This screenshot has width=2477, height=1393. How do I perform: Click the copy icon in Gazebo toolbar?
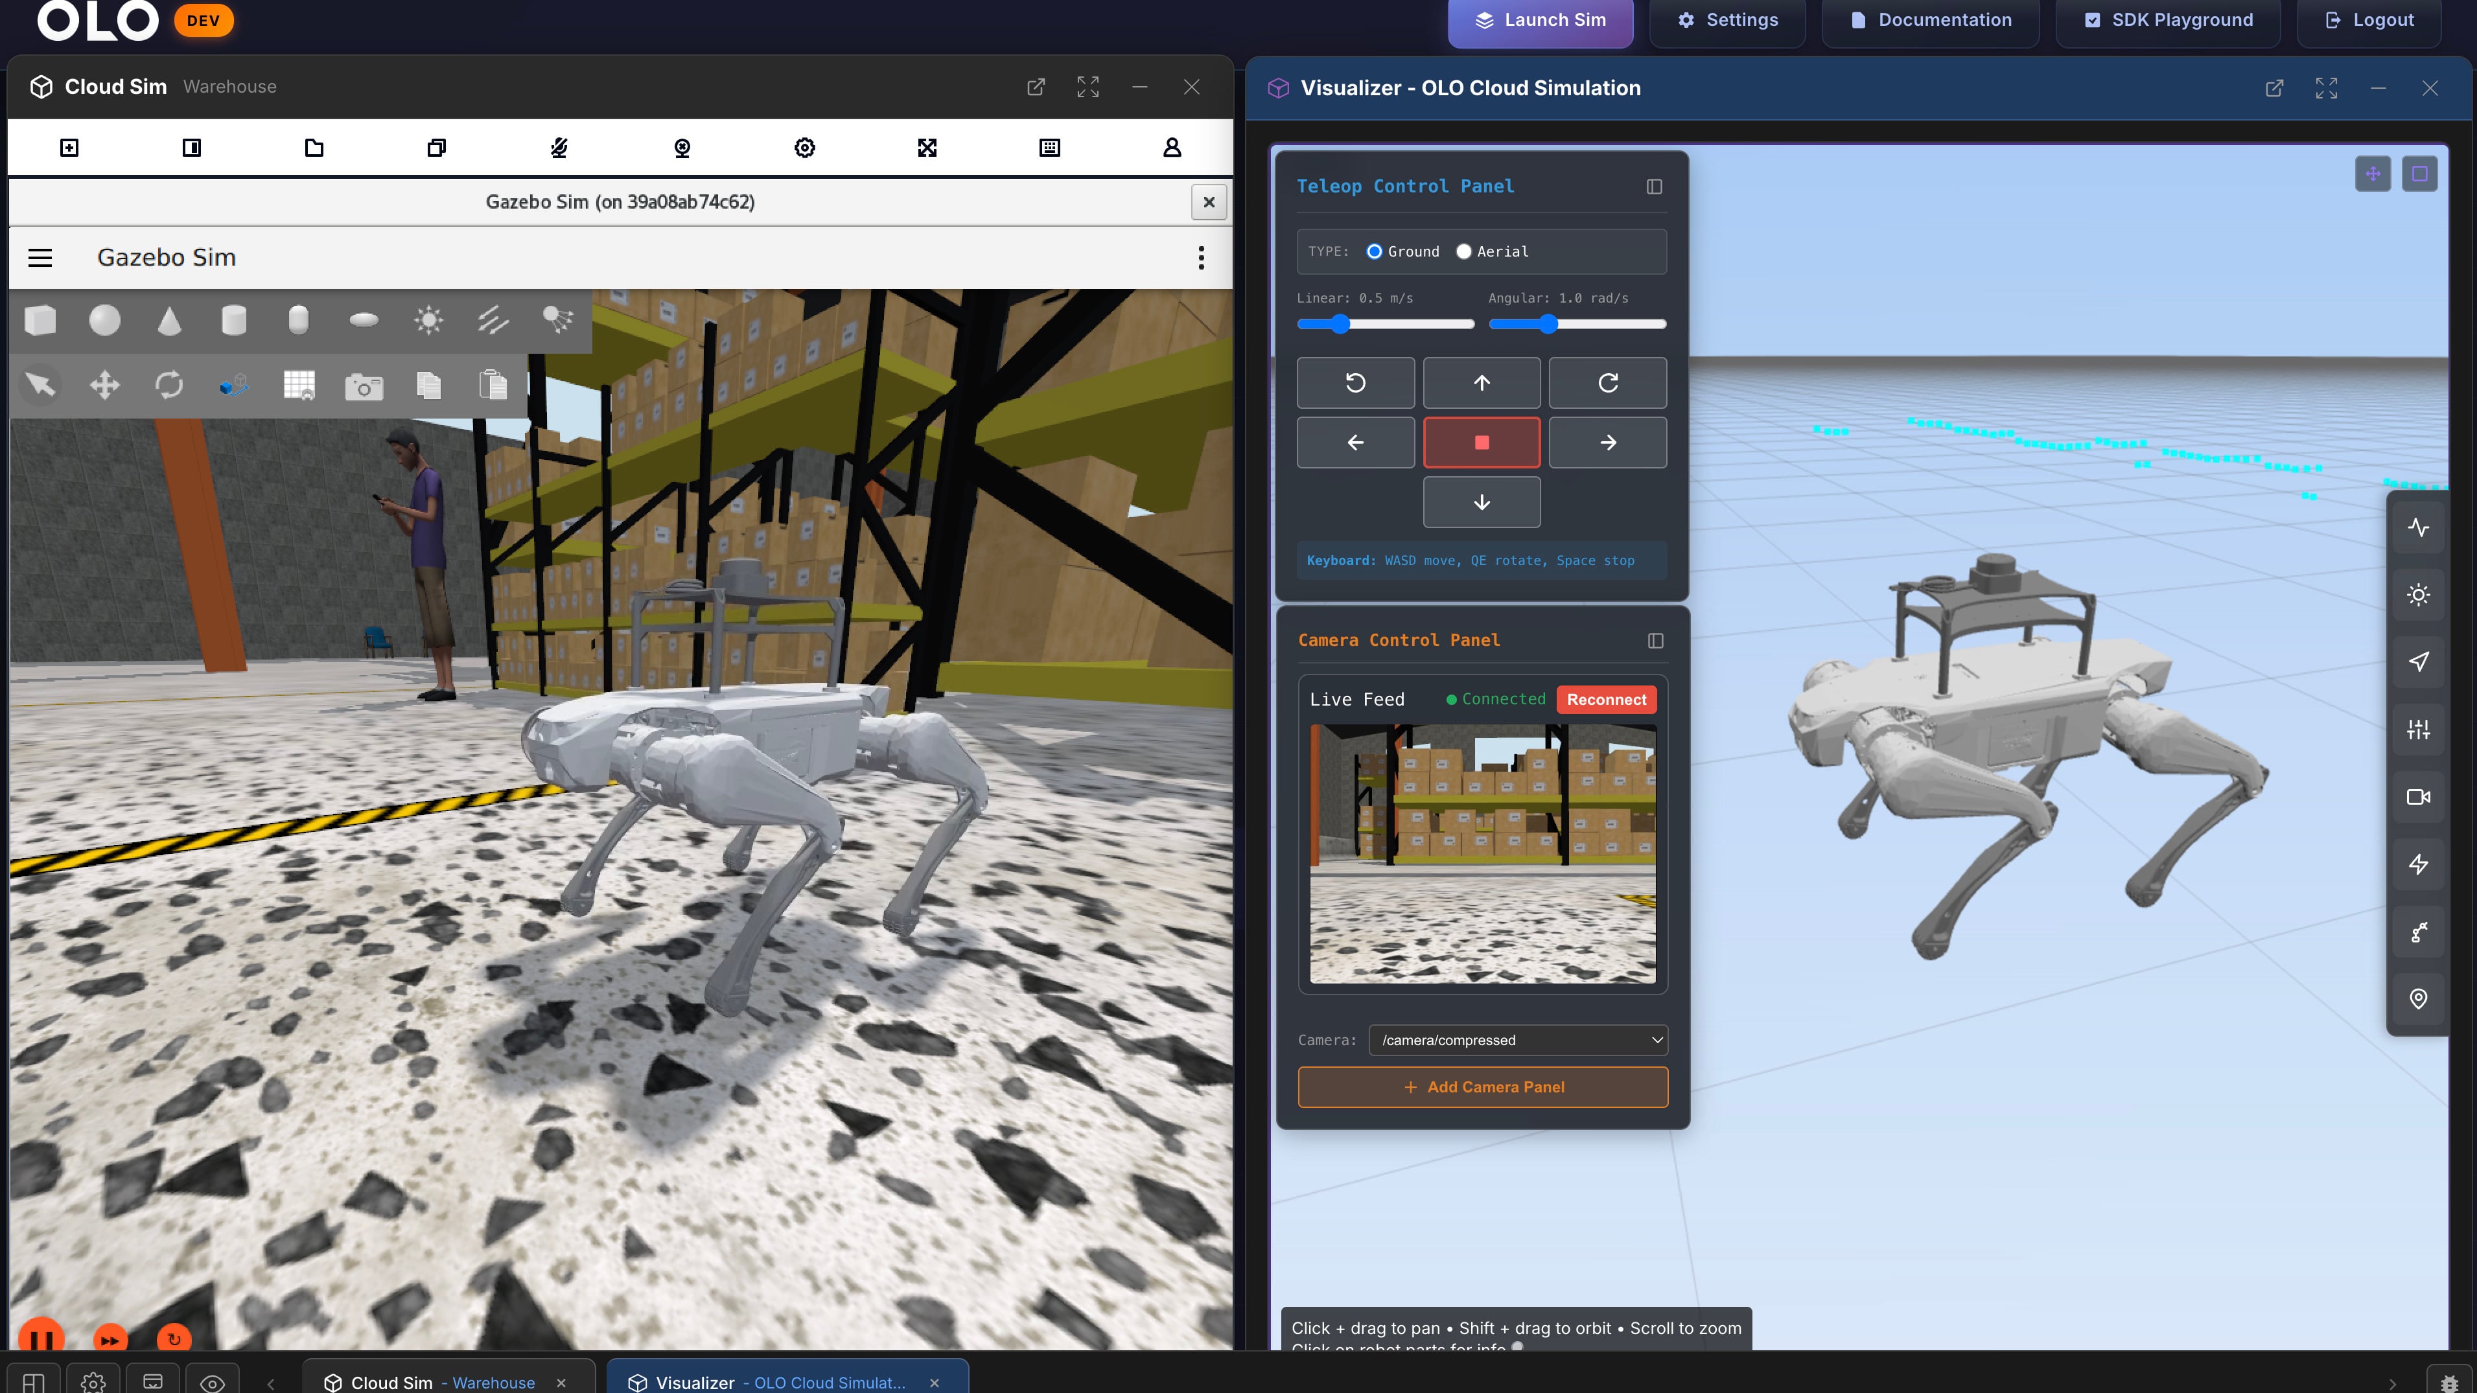[x=428, y=386]
